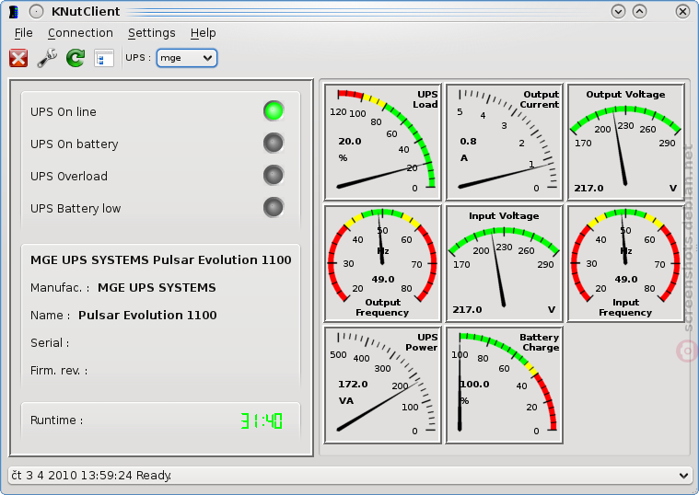Click the UPS variables panel toolbar icon
Image resolution: width=699 pixels, height=495 pixels.
(x=104, y=58)
